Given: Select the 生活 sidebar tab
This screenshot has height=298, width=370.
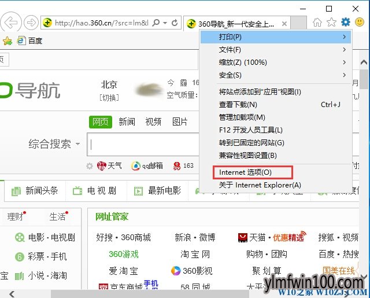Looking at the screenshot, I should pyautogui.click(x=57, y=216).
